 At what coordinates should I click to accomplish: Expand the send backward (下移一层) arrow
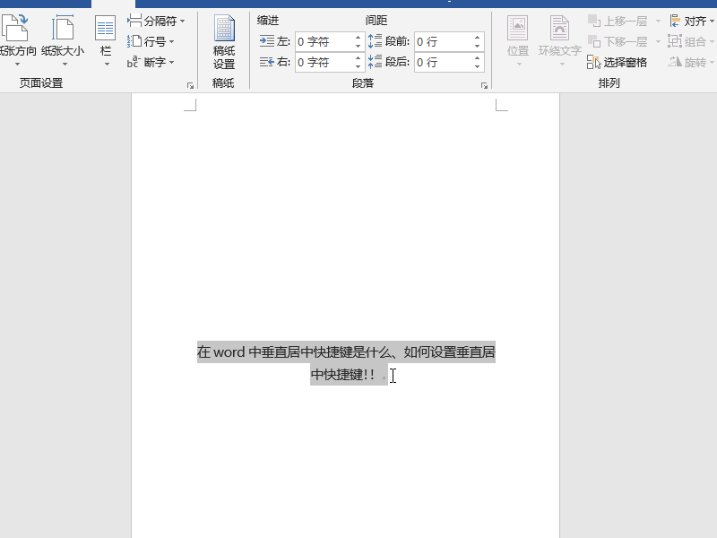[x=658, y=41]
